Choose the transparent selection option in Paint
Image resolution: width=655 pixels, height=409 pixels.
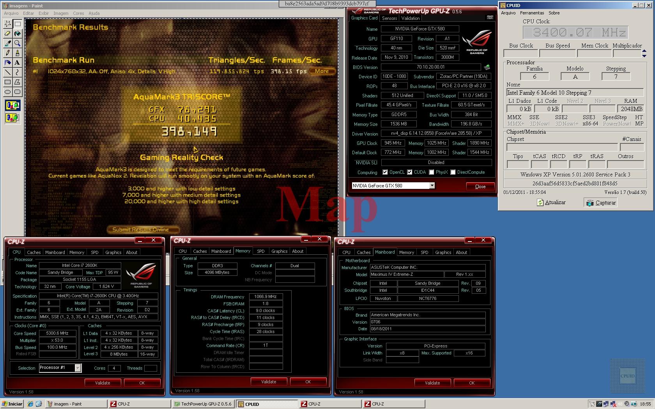[x=12, y=117]
